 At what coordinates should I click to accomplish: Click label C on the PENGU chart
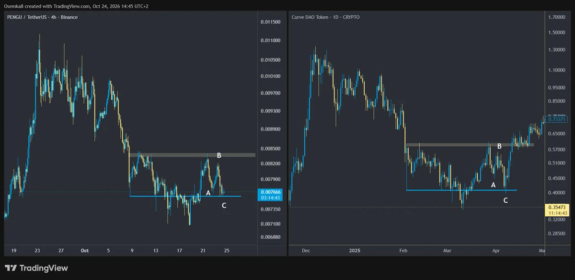(224, 206)
